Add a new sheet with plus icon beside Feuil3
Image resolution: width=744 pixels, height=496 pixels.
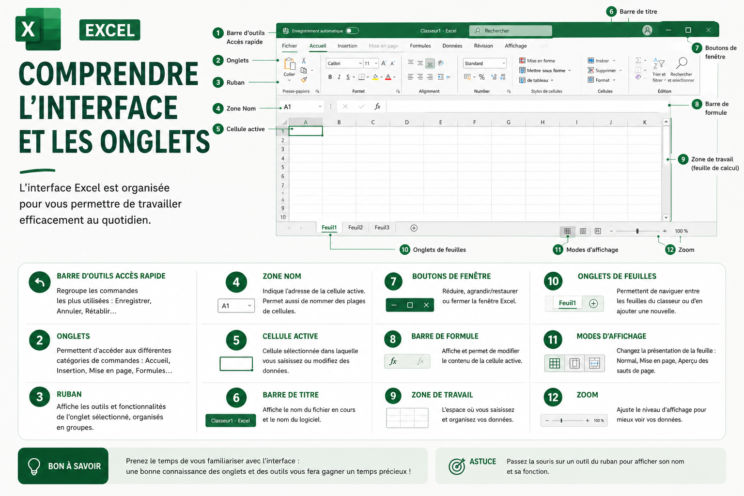pyautogui.click(x=414, y=228)
